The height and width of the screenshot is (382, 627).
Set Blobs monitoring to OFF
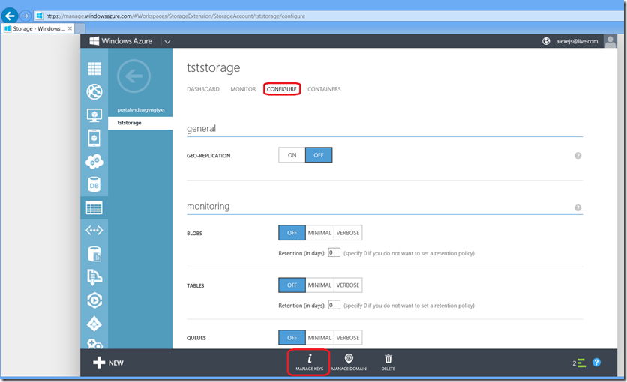(x=292, y=233)
